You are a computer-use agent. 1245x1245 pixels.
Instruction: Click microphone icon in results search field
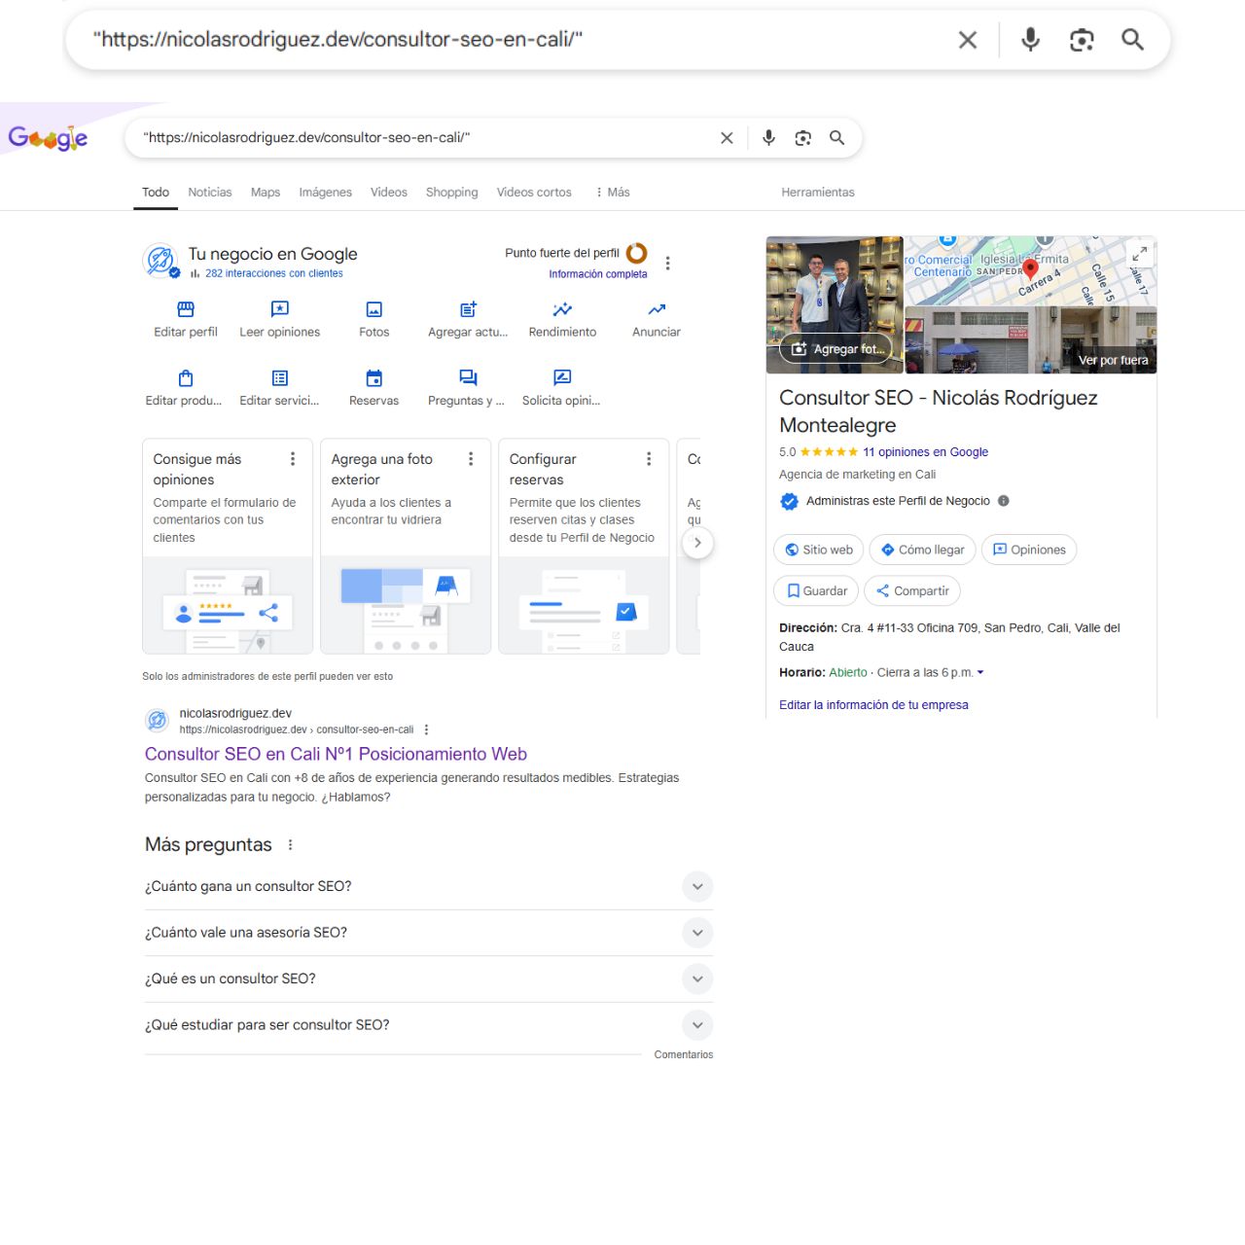pyautogui.click(x=768, y=138)
